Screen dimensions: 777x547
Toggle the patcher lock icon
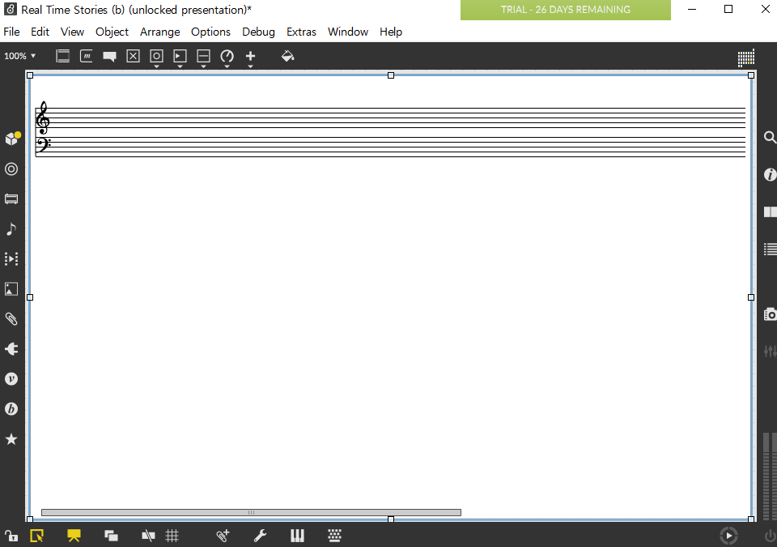click(11, 536)
